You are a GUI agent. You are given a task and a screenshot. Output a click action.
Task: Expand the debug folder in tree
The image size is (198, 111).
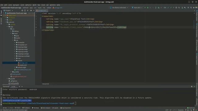pos(11,31)
